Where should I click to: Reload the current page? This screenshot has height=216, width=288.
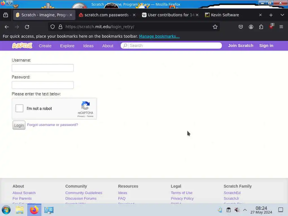point(27,27)
